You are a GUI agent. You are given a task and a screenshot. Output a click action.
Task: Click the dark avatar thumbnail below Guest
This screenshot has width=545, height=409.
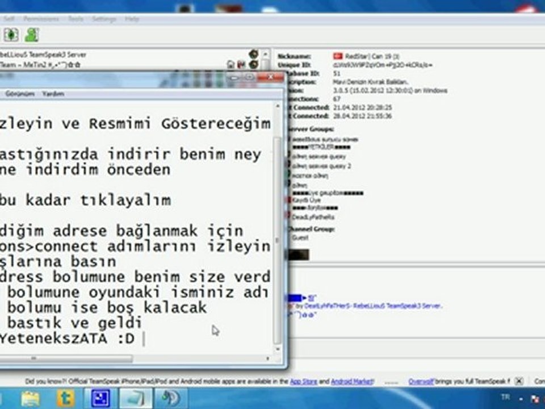point(297,254)
